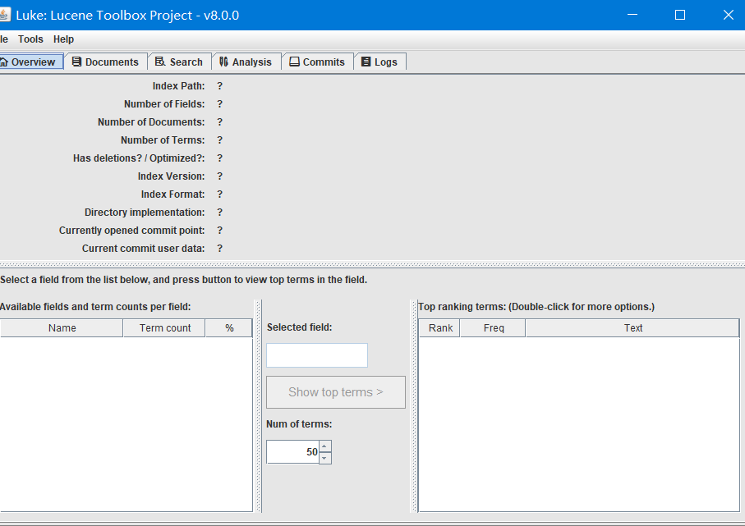Click the Top ranking terms heading
This screenshot has height=526, width=745.
[x=536, y=307]
